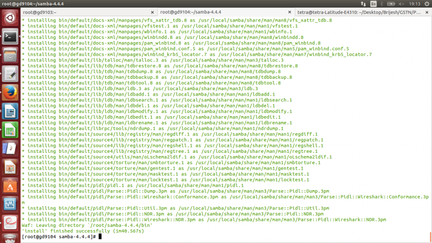Open LibreOffice Impress from the launcher
432x243 pixels.
pos(10,167)
